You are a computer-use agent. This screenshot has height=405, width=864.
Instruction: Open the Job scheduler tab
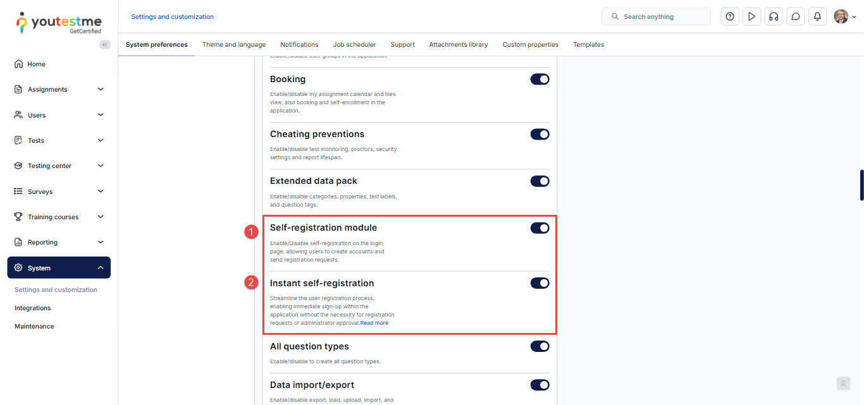coord(354,45)
